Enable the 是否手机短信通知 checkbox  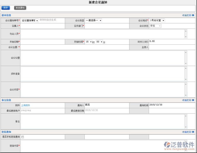click(23, 137)
